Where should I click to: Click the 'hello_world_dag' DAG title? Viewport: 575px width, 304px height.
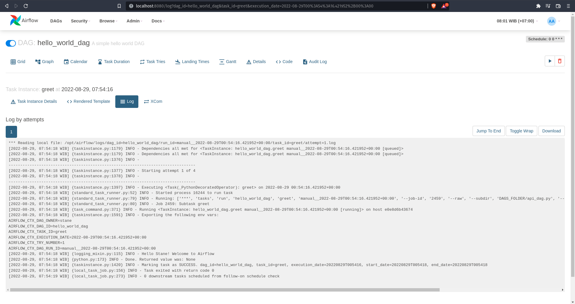[63, 43]
